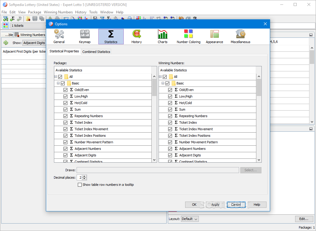
Task: Open the Keymap options category
Action: pyautogui.click(x=85, y=36)
